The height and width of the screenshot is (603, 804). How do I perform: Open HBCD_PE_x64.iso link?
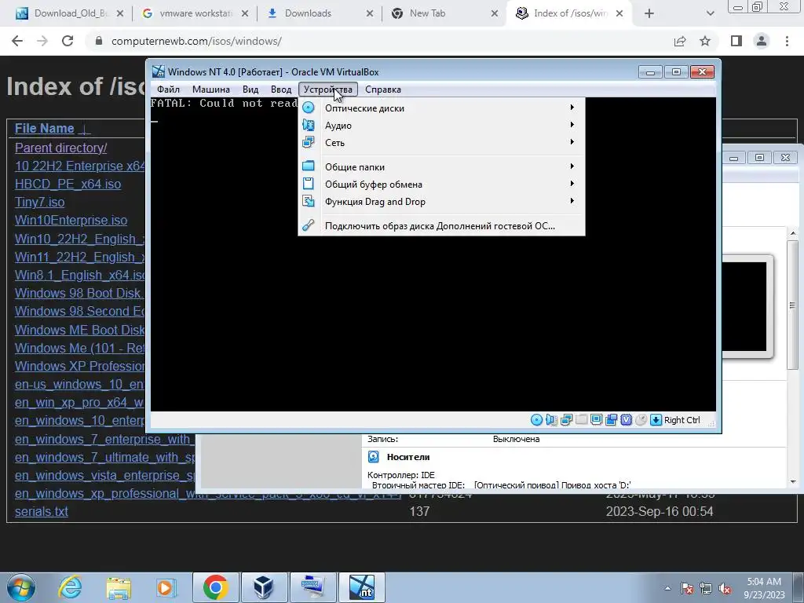(x=68, y=184)
